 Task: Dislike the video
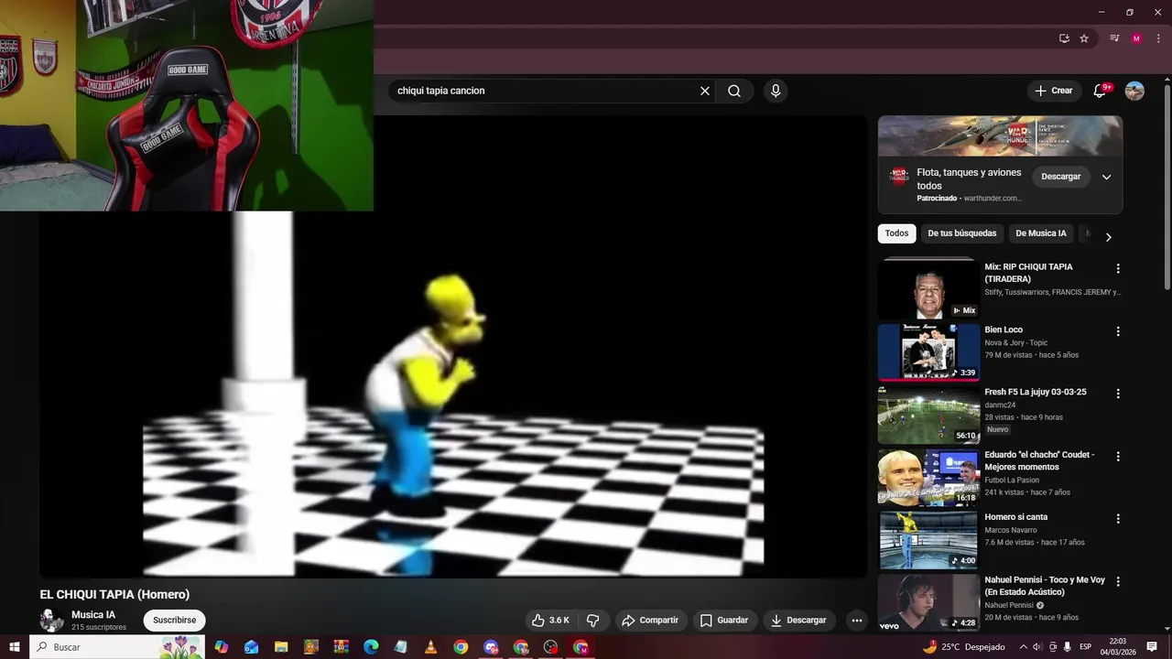coord(592,621)
